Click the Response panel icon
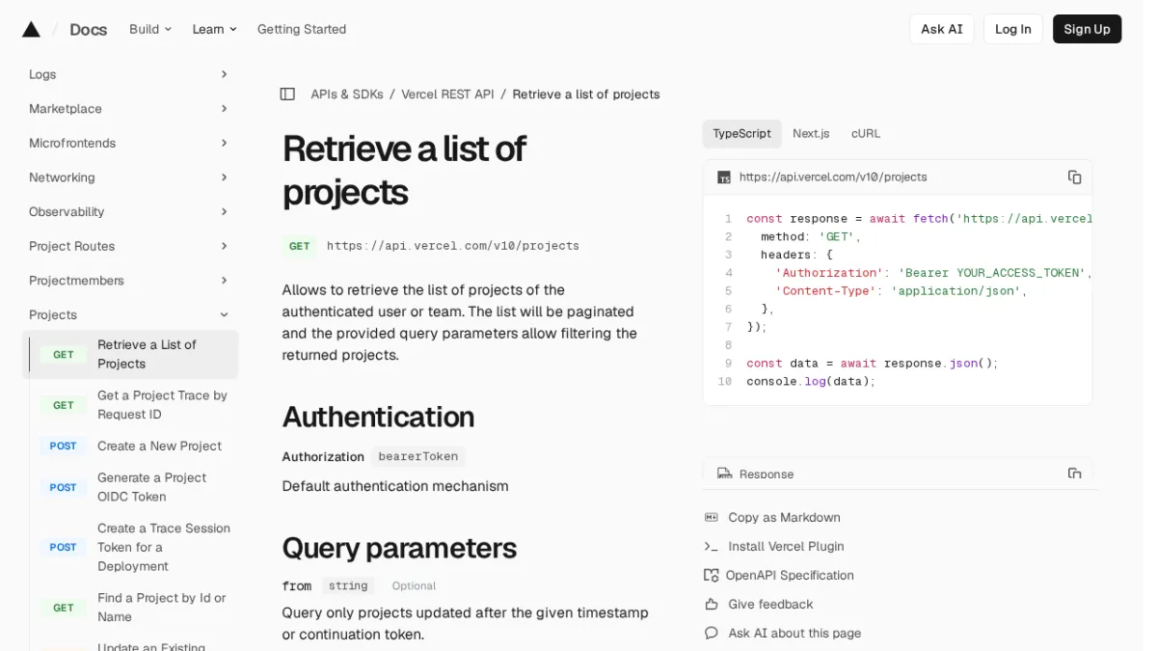1157x651 pixels. 724,474
